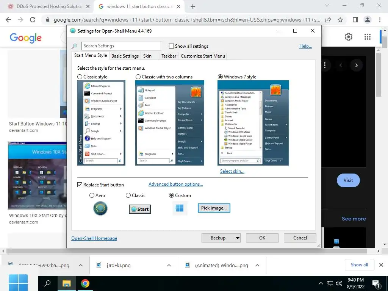The width and height of the screenshot is (388, 291).
Task: Select Aero start button option
Action: tap(92, 196)
